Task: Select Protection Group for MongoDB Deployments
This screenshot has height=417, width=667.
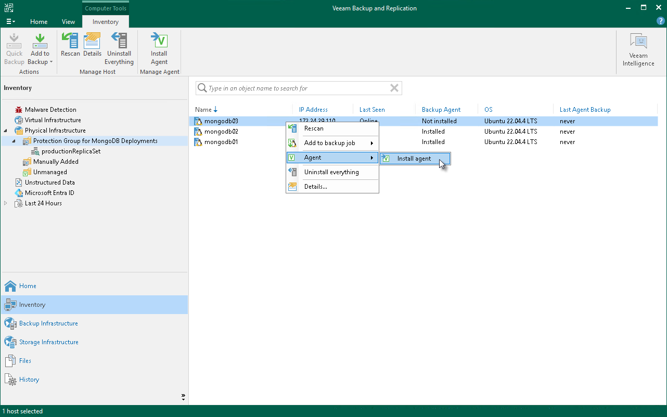Action: pyautogui.click(x=95, y=141)
